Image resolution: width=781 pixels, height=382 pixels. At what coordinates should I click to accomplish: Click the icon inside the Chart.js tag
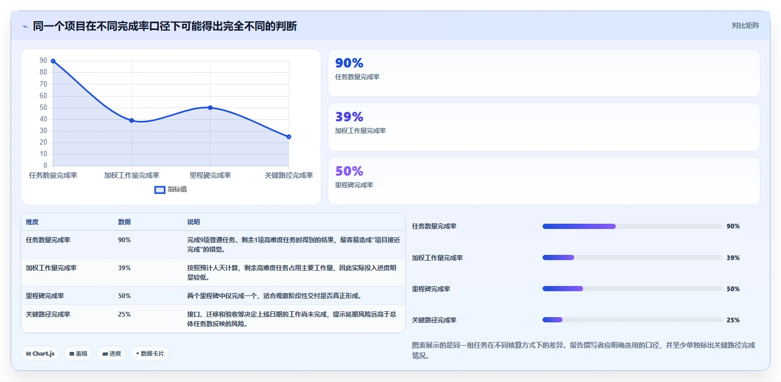[x=28, y=354]
